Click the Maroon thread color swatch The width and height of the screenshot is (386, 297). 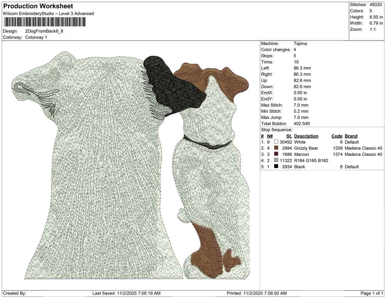coord(276,154)
